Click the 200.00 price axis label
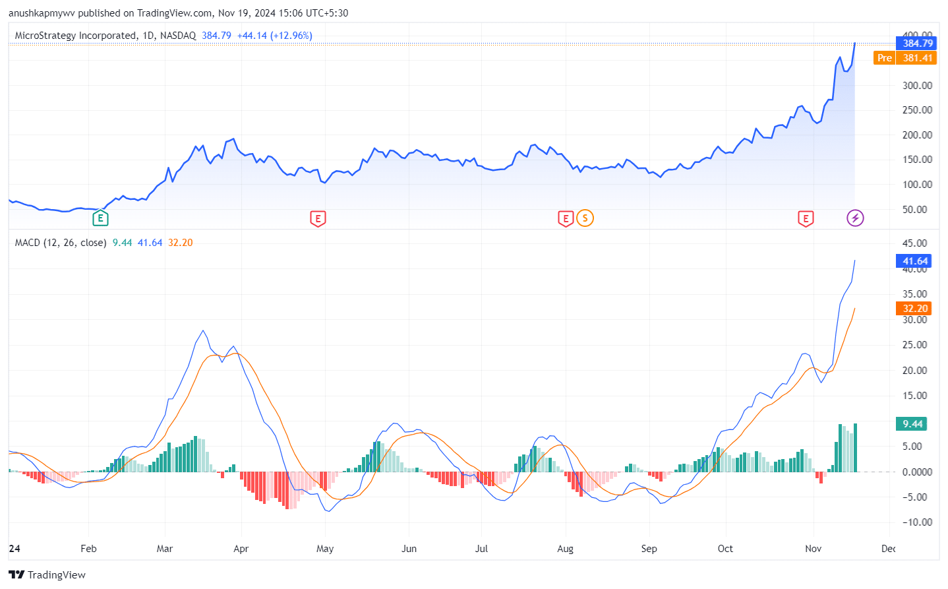Image resolution: width=948 pixels, height=589 pixels. coord(917,135)
